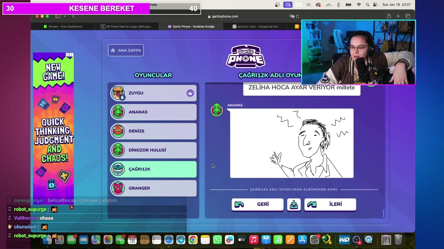Open Calendar icon in the Dock

click(132, 240)
